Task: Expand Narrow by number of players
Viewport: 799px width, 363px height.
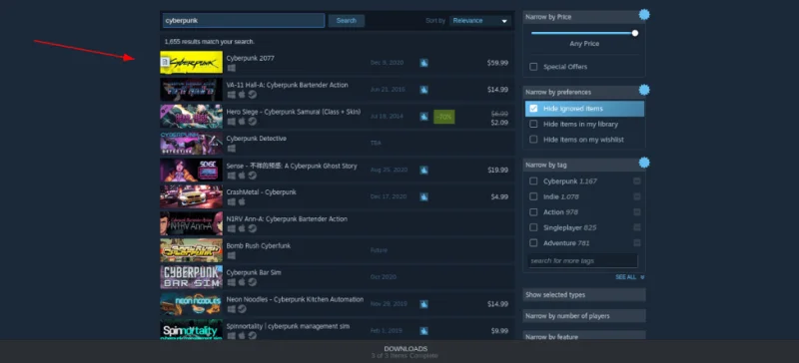Action: (x=584, y=316)
